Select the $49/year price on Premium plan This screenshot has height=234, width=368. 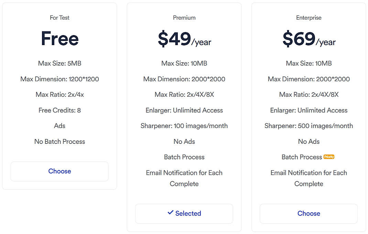tap(184, 39)
